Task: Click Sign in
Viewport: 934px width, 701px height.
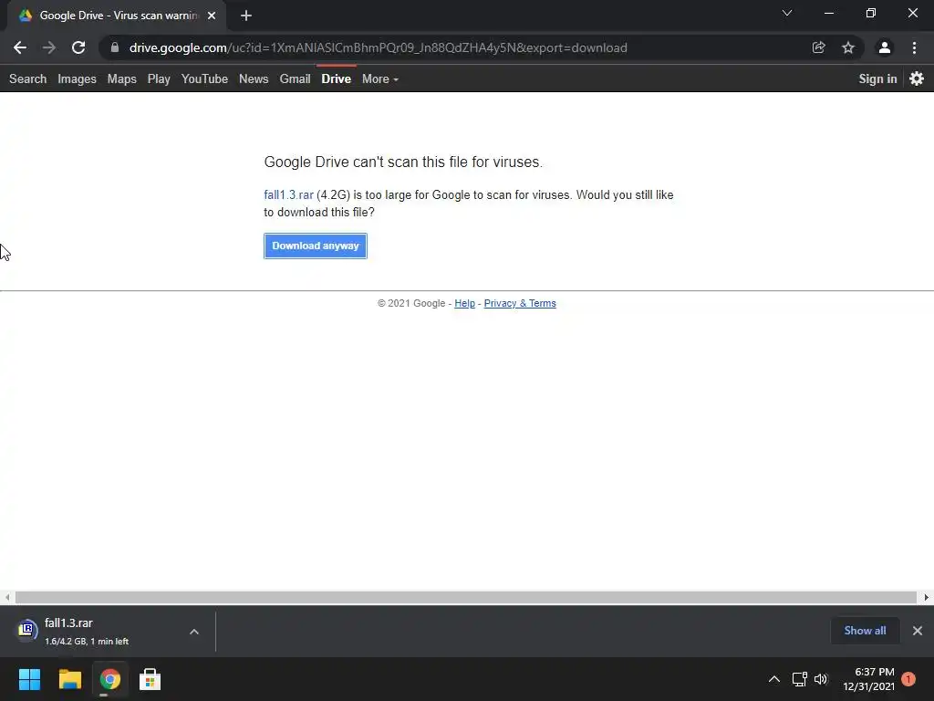Action: (877, 78)
